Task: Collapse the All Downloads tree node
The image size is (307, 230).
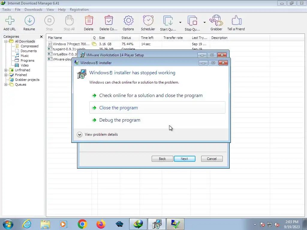Action: point(6,41)
